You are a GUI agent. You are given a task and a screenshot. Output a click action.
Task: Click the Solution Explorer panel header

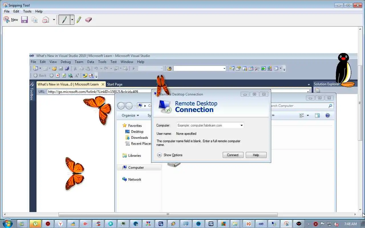327,84
